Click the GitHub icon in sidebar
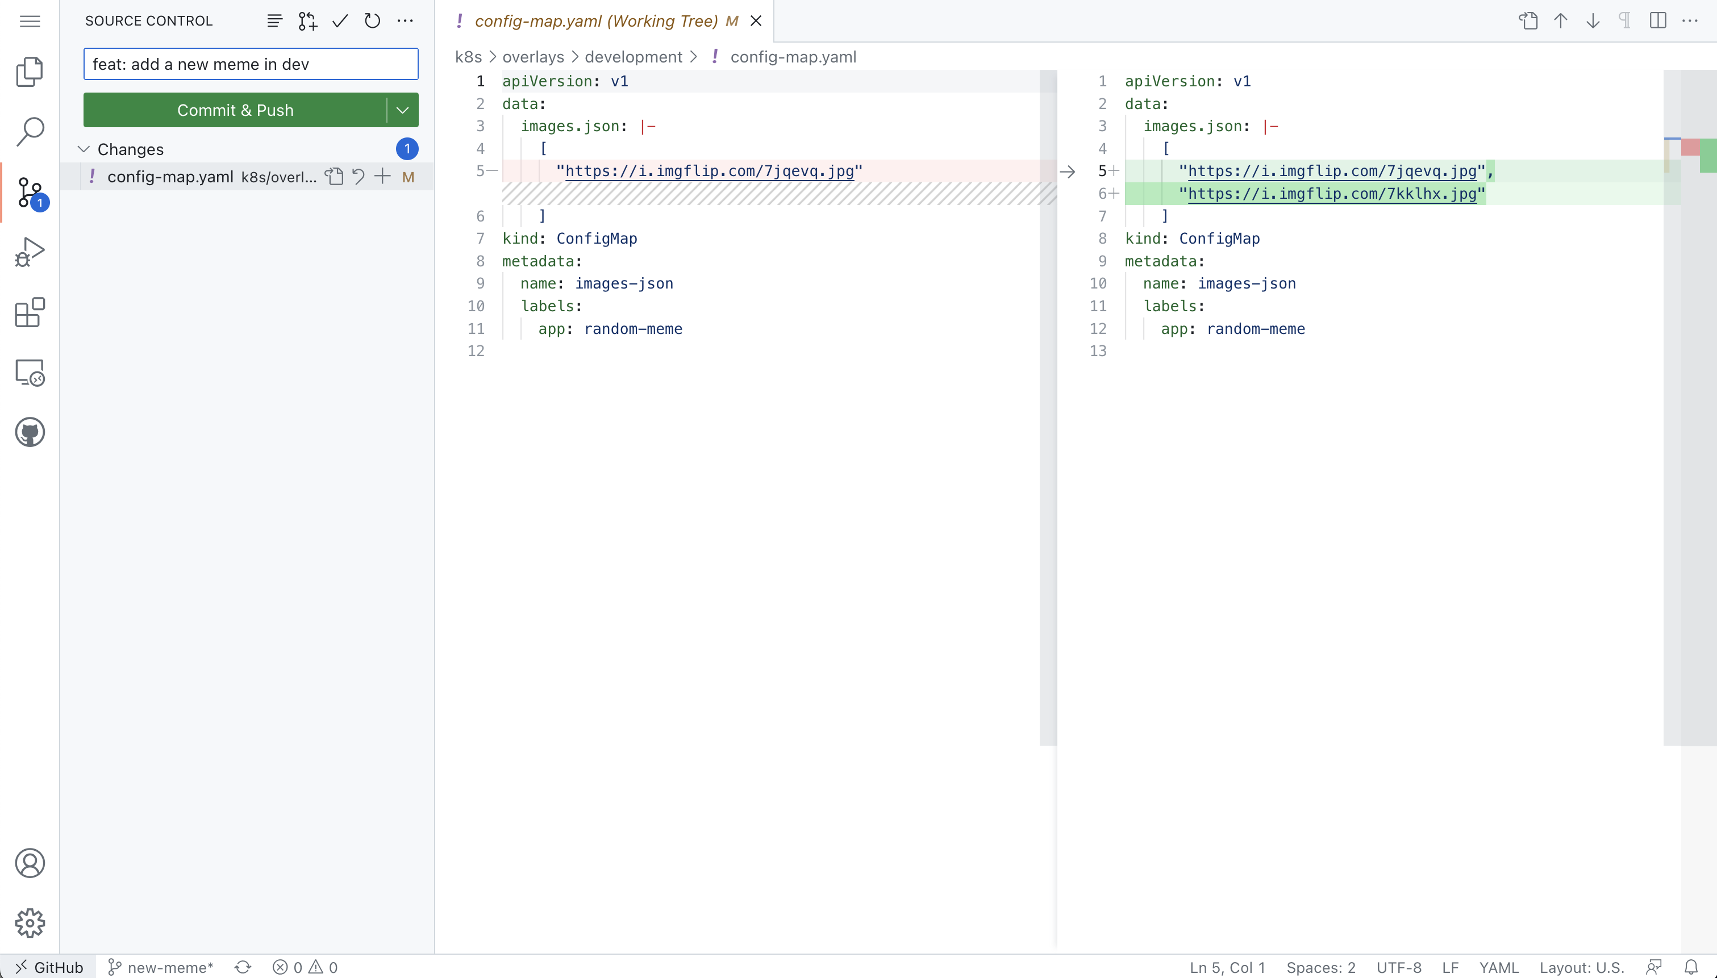 pyautogui.click(x=30, y=432)
